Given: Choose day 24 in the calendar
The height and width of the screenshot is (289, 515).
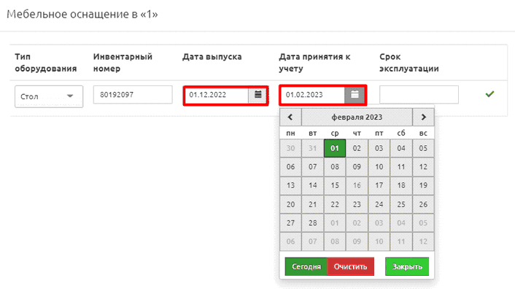Looking at the screenshot, I should [x=379, y=204].
